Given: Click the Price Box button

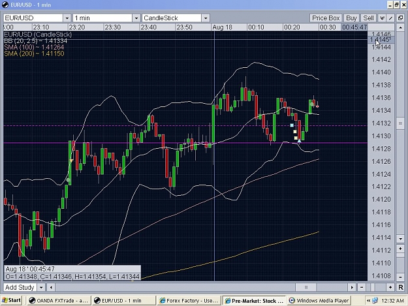Looking at the screenshot, I should click(326, 18).
